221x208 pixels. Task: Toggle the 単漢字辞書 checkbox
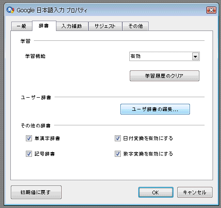(x=29, y=139)
